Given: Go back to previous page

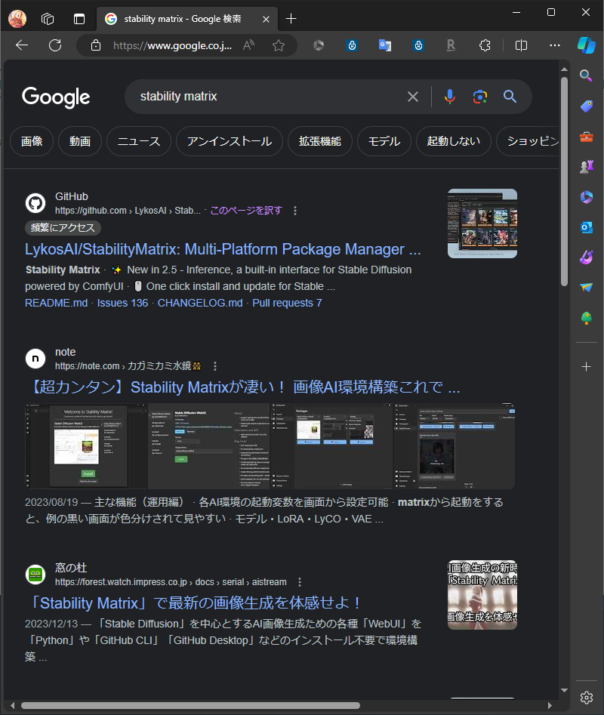Looking at the screenshot, I should pyautogui.click(x=22, y=45).
